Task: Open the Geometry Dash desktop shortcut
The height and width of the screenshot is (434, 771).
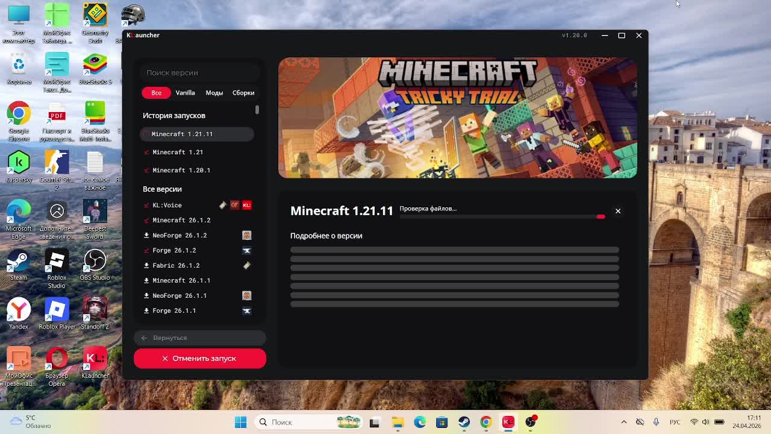Action: pos(95,24)
